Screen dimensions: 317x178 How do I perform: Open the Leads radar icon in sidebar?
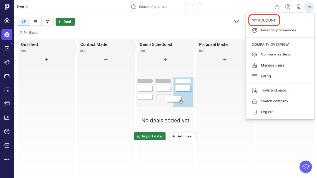pyautogui.click(x=7, y=21)
